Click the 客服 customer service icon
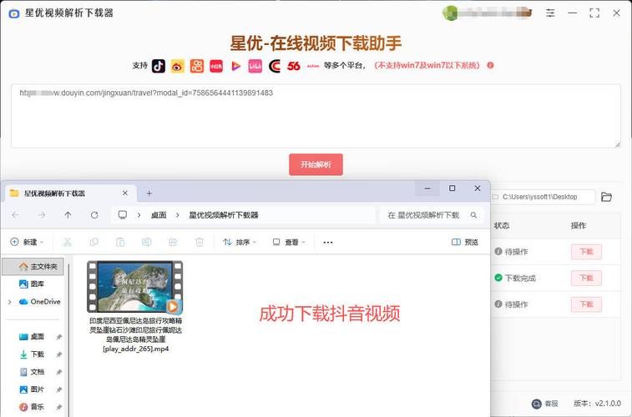The height and width of the screenshot is (417, 632). click(x=537, y=404)
